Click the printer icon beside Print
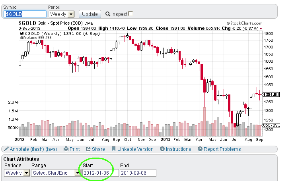 [x=66, y=149]
